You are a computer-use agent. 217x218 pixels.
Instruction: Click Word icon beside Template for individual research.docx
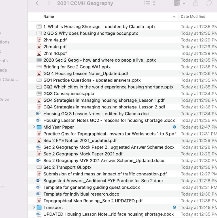pos(39,194)
